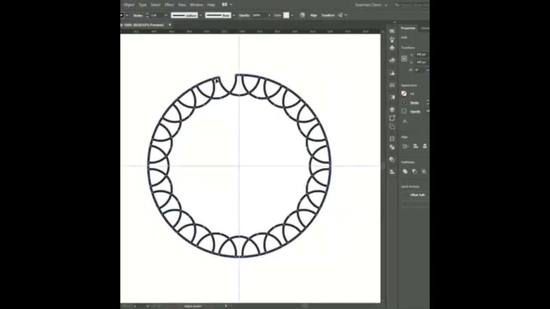Click the reference point locator icon
Viewport: 550px width, 309px height.
coord(404,58)
